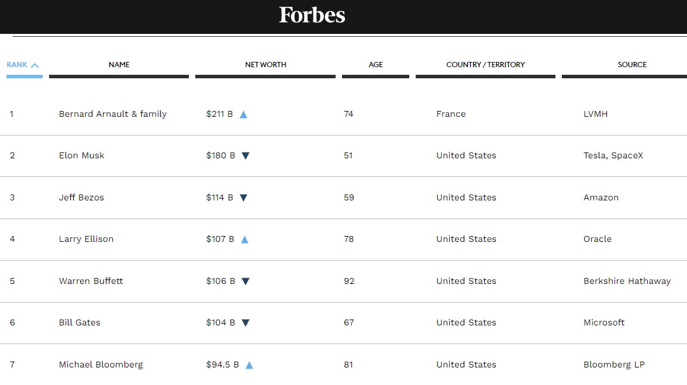The image size is (687, 385).
Task: Click Michael Bloomberg's name
Action: (x=101, y=365)
